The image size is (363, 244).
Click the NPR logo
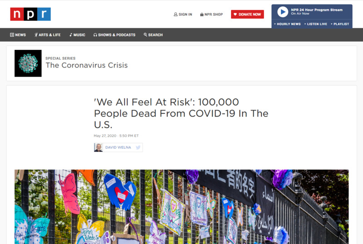30,14
